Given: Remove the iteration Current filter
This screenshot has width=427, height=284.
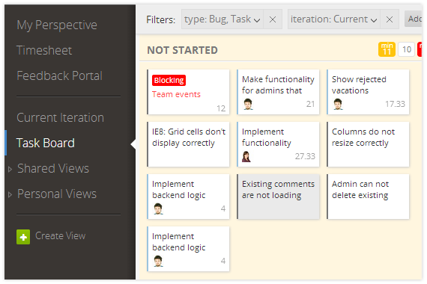Looking at the screenshot, I should (390, 19).
